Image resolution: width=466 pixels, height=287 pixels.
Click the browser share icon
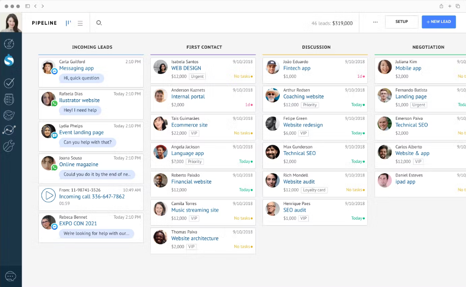(x=441, y=6)
